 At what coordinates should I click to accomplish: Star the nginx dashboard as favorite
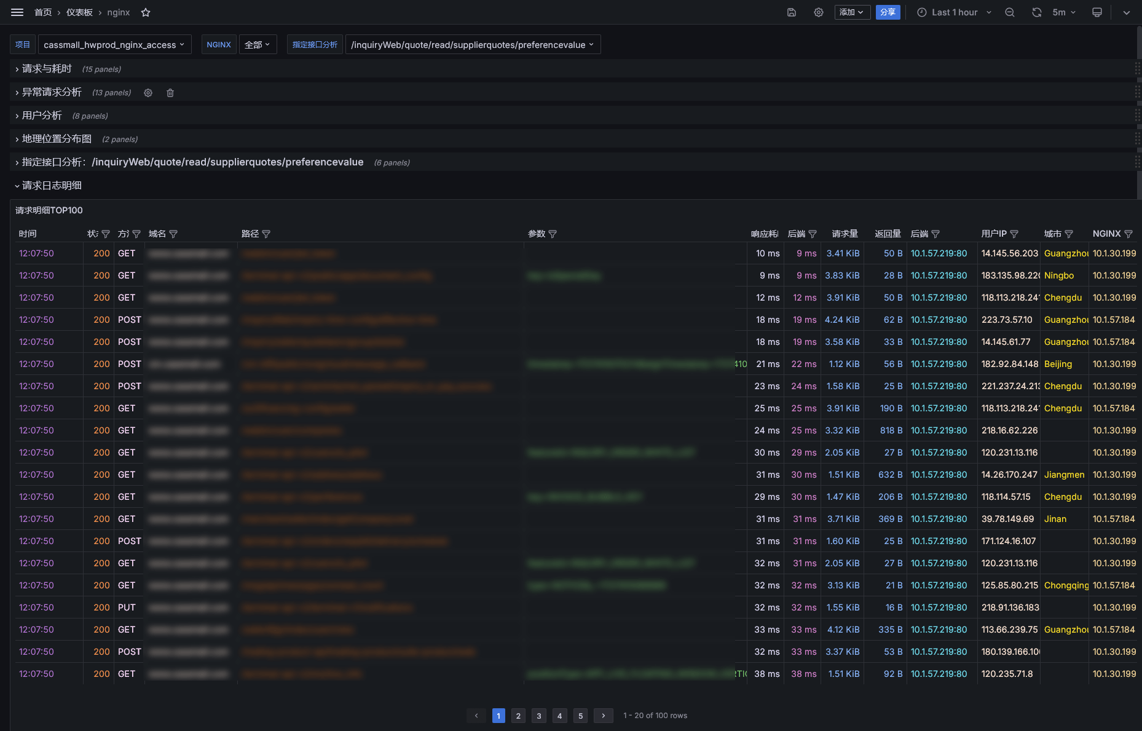coord(146,12)
